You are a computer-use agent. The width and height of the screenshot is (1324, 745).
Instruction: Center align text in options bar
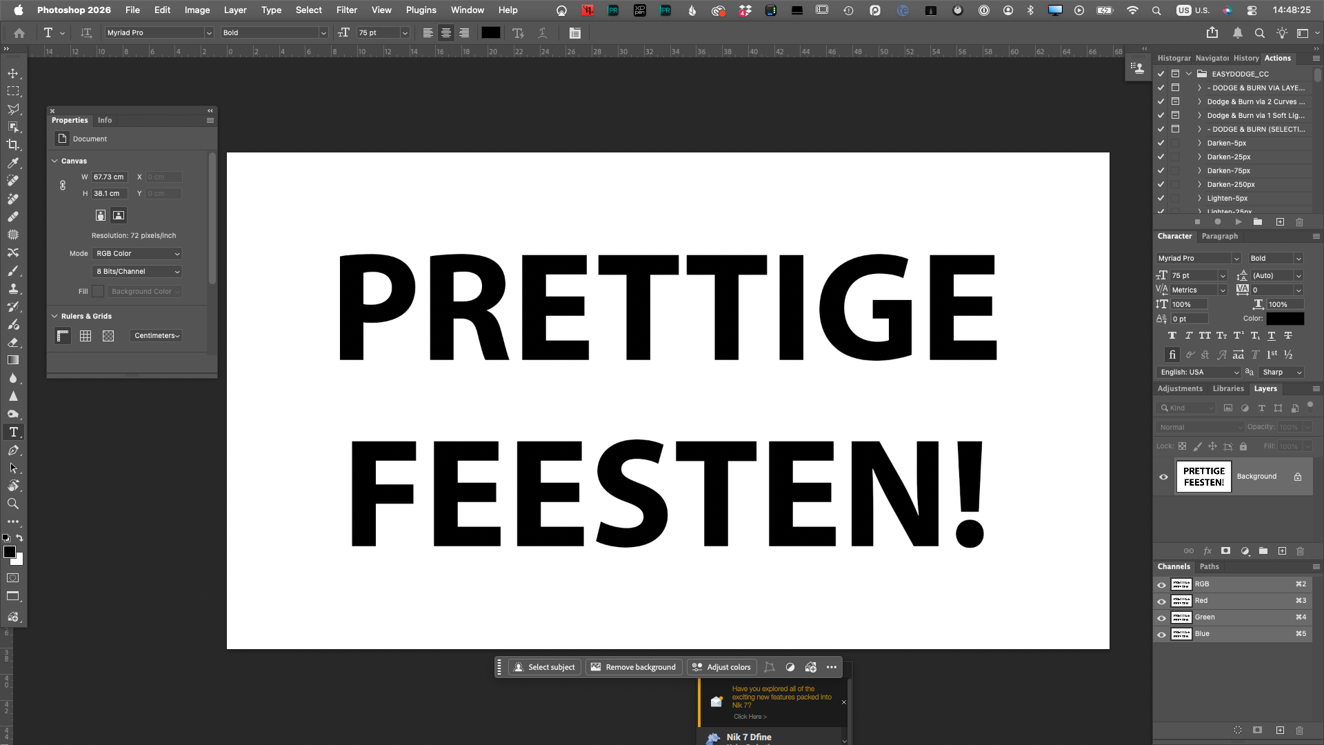[x=446, y=33]
